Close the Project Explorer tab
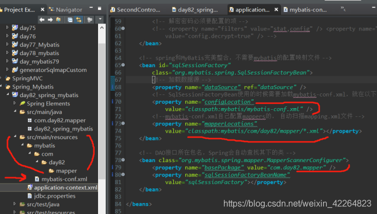 point(42,10)
